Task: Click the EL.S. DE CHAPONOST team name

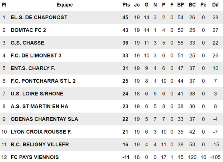Action: pos(39,17)
